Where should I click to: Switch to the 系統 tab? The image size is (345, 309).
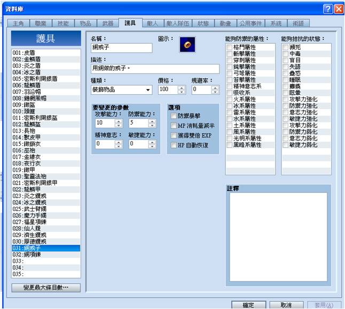[276, 23]
